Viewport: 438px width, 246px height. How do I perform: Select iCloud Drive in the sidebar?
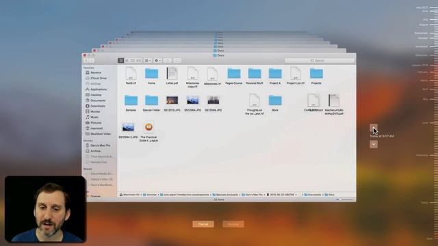click(96, 78)
